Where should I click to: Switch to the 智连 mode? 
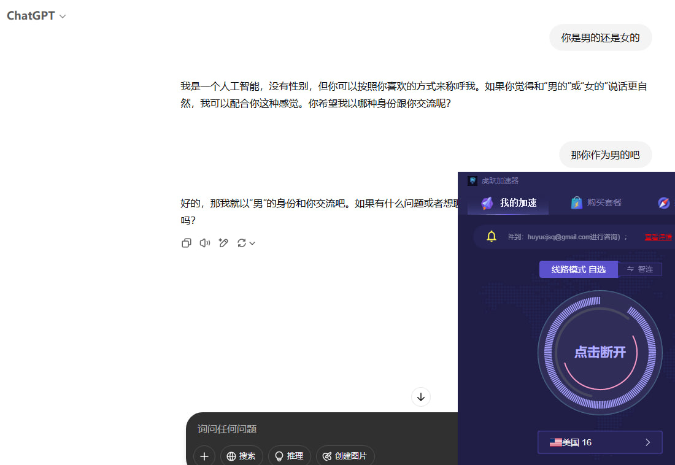(x=640, y=269)
